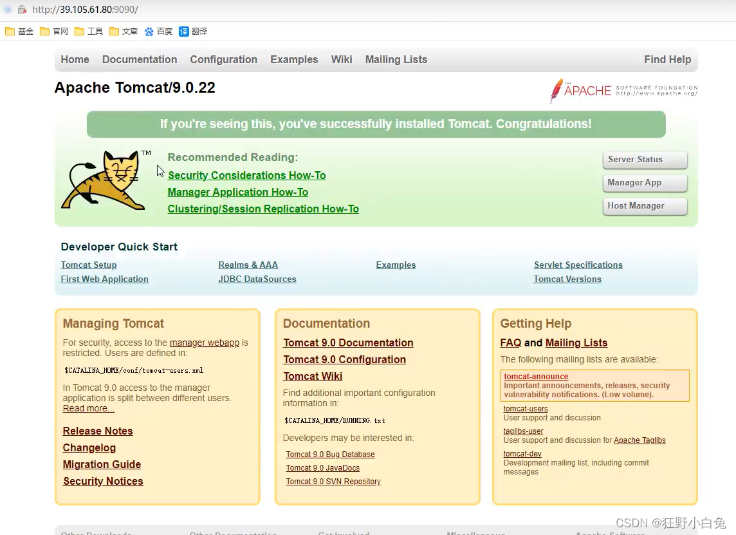Screen dimensions: 736x535
Task: Open the Tomcat Wiki link
Action: tap(313, 377)
